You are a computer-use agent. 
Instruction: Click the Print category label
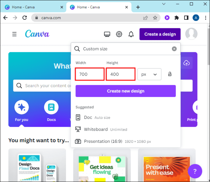click(x=192, y=119)
